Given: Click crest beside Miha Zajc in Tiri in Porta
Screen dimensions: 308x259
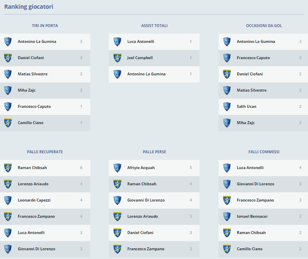Looking at the screenshot, I should 8,90.
